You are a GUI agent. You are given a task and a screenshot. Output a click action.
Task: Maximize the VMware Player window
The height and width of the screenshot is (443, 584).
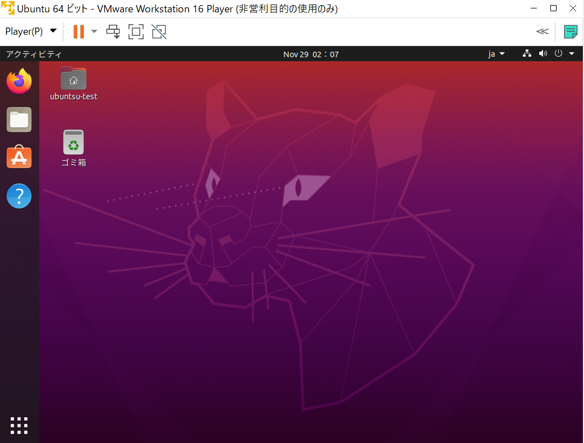554,8
